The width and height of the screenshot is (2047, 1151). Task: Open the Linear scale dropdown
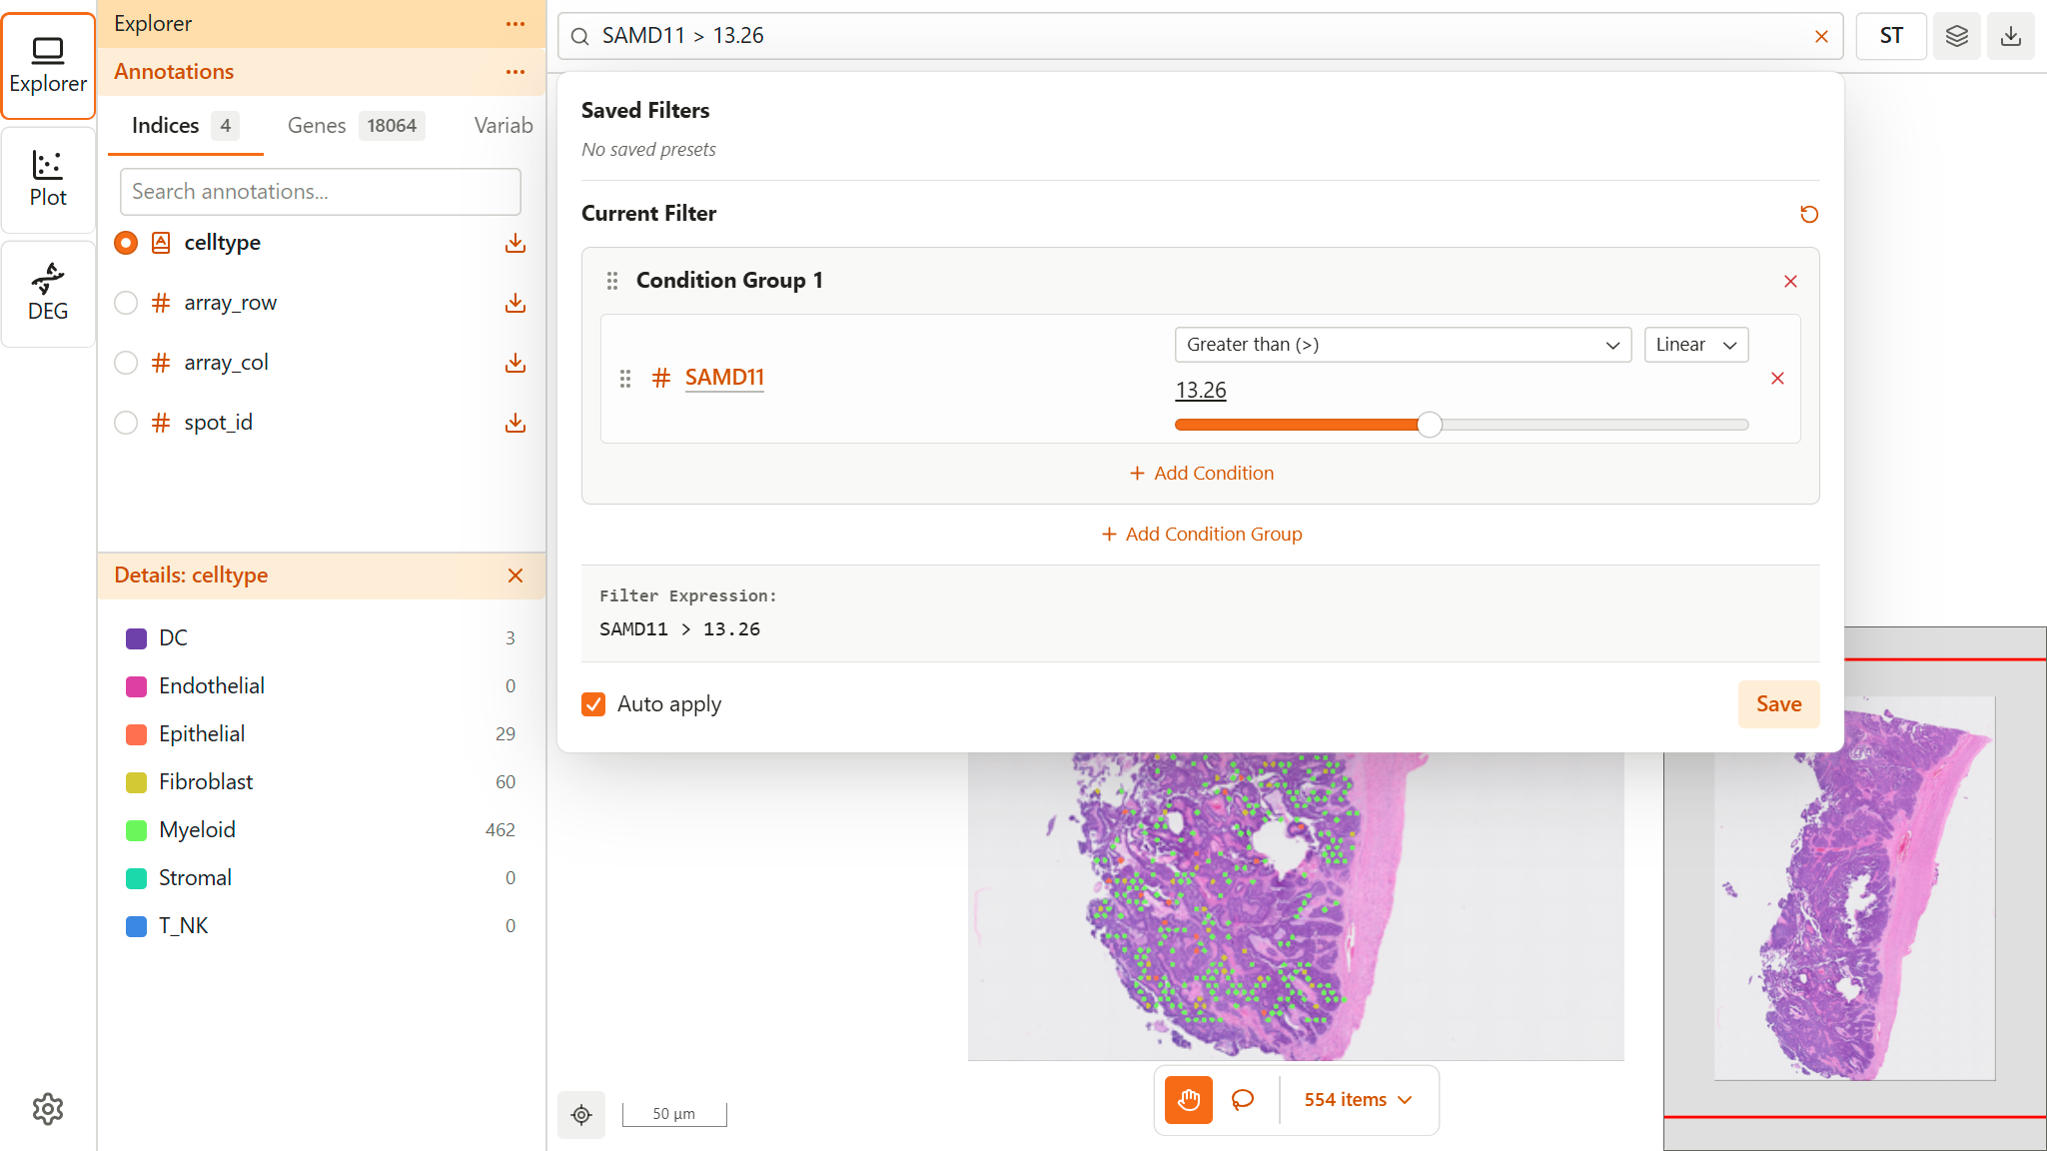[x=1694, y=344]
